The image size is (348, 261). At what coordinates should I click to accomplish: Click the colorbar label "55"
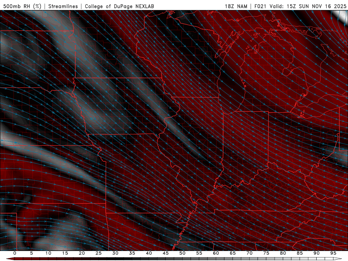click(x=199, y=253)
